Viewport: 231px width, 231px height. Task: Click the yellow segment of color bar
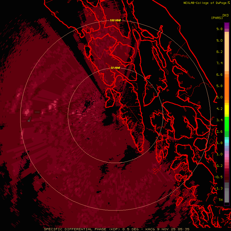[x=227, y=110]
